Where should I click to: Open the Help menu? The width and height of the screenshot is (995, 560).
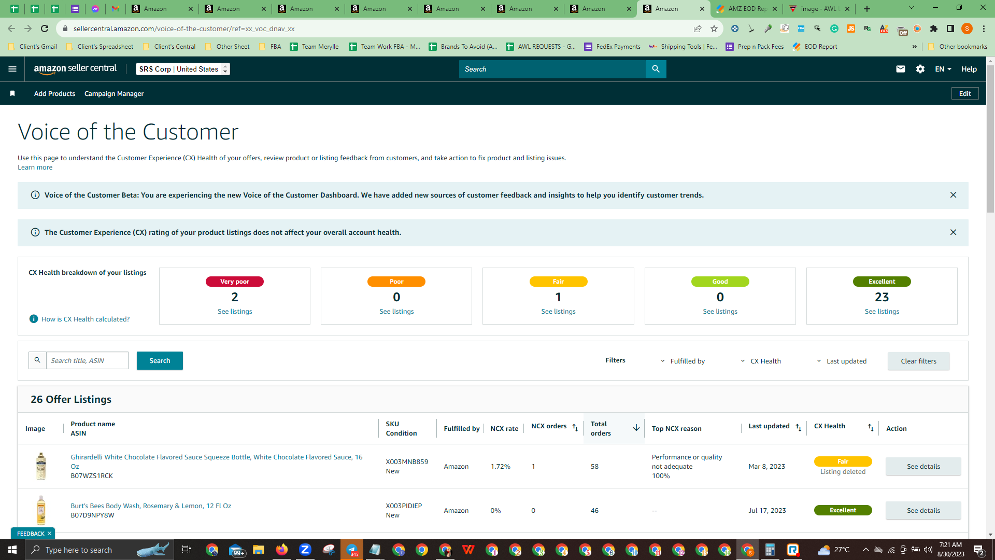[x=969, y=69]
